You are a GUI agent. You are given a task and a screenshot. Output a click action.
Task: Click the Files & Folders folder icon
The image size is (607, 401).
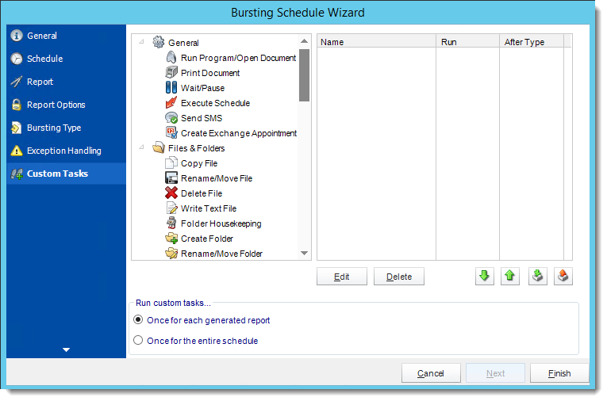coord(159,147)
